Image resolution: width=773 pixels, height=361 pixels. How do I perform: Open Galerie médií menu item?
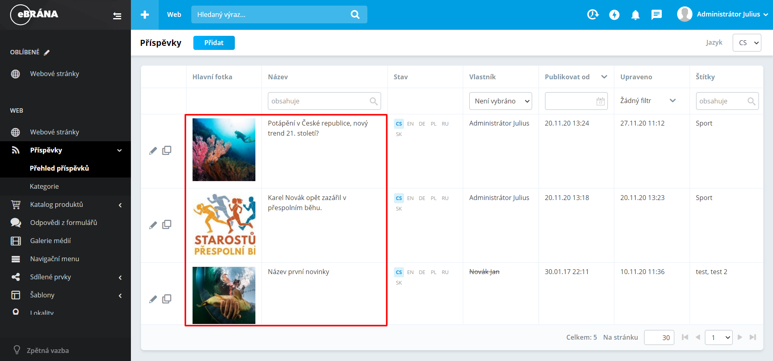50,241
